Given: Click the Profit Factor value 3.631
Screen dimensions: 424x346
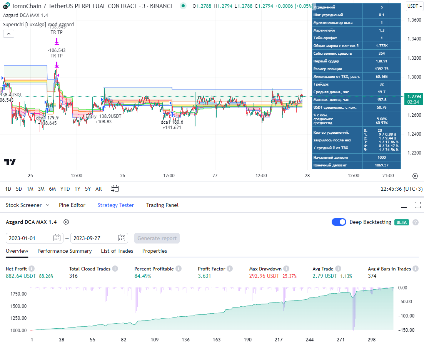Looking at the screenshot, I should (x=204, y=276).
